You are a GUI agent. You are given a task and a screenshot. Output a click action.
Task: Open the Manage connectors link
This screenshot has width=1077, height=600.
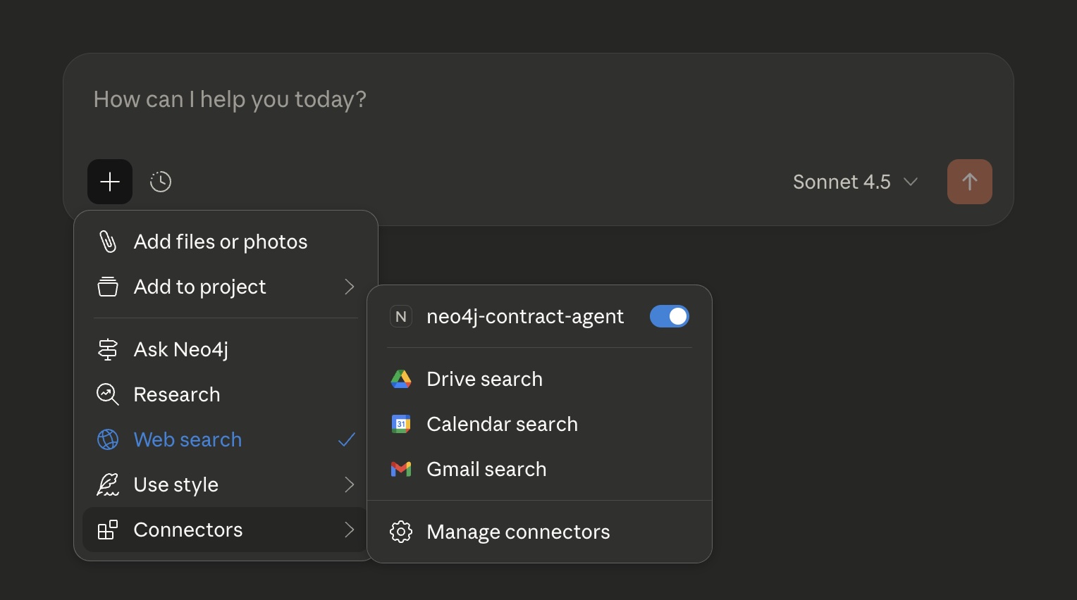click(518, 532)
